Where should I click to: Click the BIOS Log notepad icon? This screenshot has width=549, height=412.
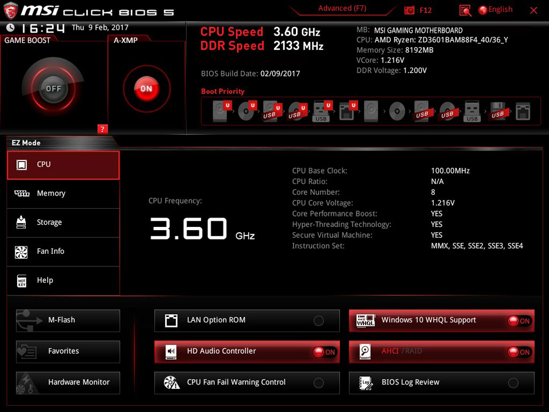(x=366, y=383)
